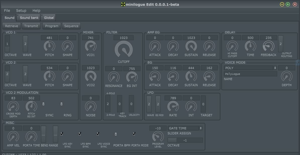Disable the LFO KEY SYNC checkbox
Viewport: 300px width, 155px height.
click(x=62, y=134)
